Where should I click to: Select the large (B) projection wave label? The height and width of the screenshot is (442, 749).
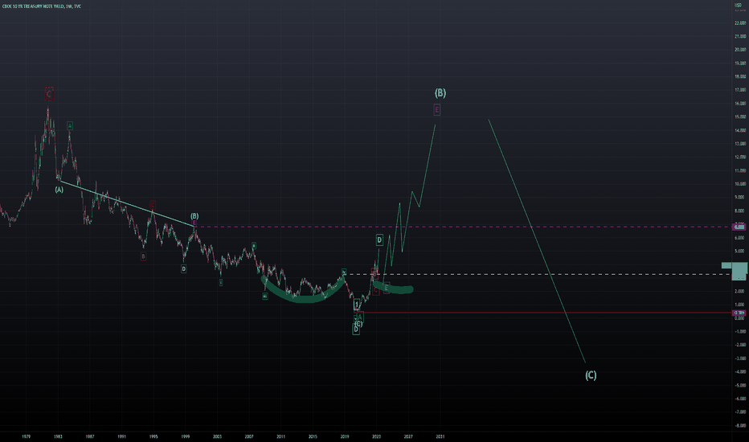coord(440,92)
